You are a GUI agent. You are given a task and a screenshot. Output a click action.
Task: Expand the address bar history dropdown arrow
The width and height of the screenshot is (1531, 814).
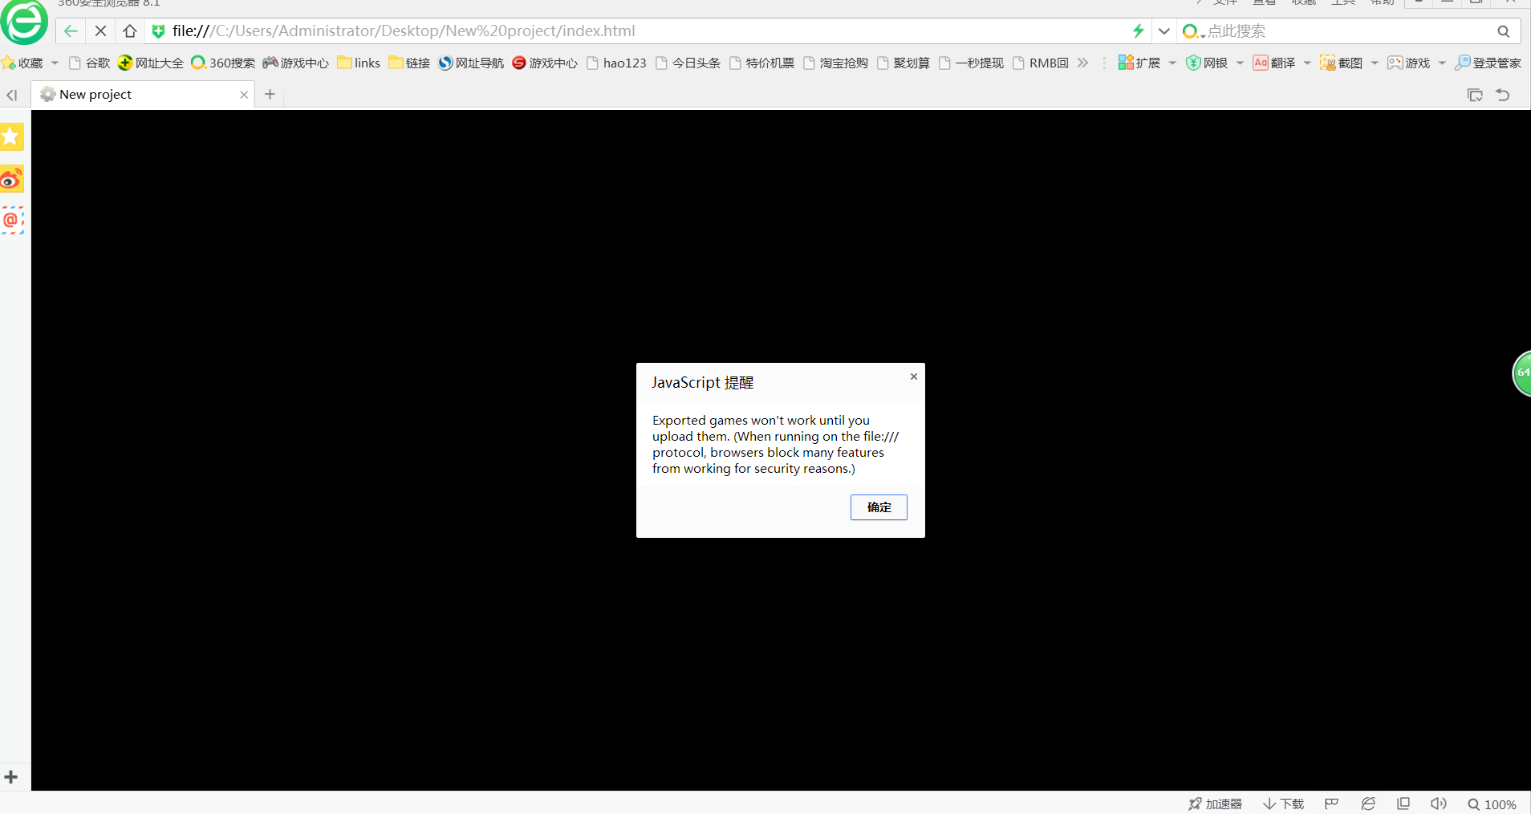click(1163, 31)
